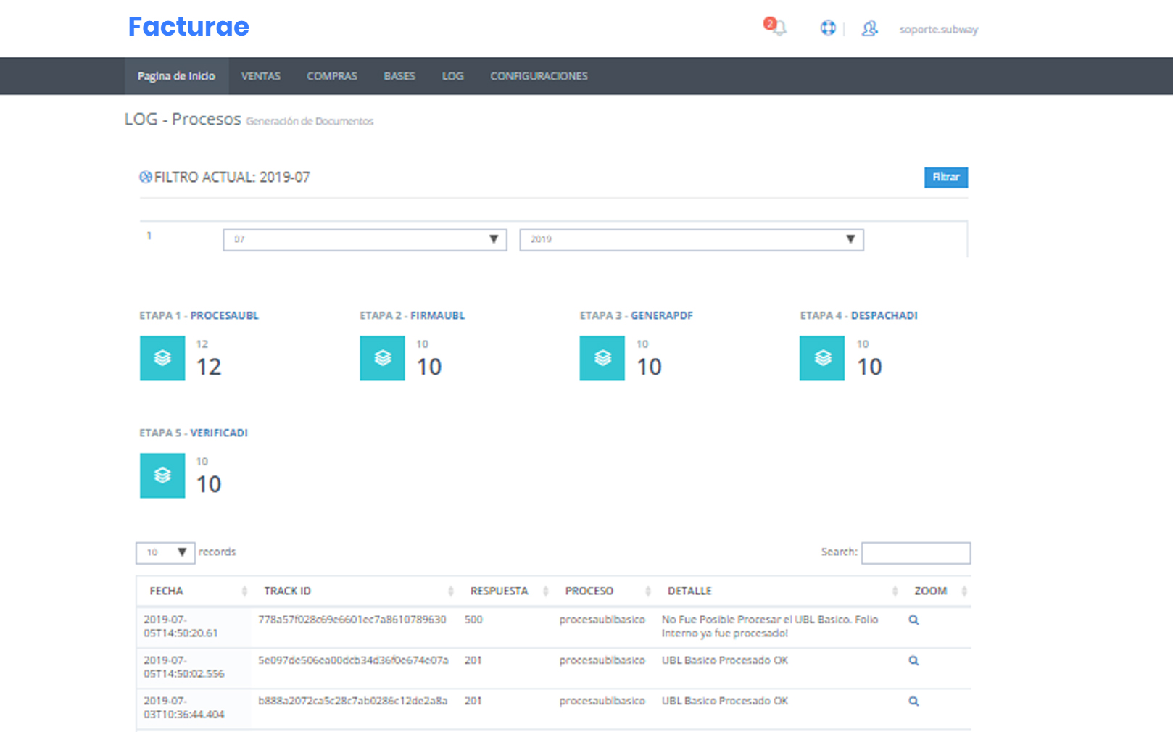Focus the Search input field
1173x732 pixels.
pyautogui.click(x=916, y=553)
